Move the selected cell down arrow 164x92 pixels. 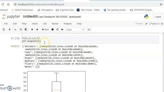(37, 30)
